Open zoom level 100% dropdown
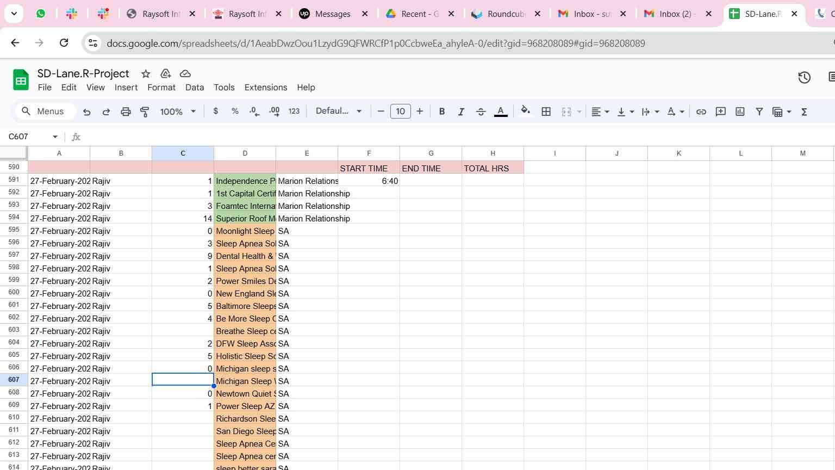 [x=178, y=112]
